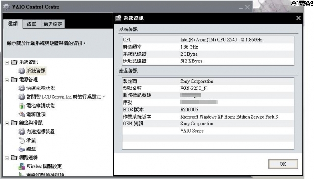Click the 系統資訊 folder icon
This screenshot has width=314, height=179.
coord(14,62)
